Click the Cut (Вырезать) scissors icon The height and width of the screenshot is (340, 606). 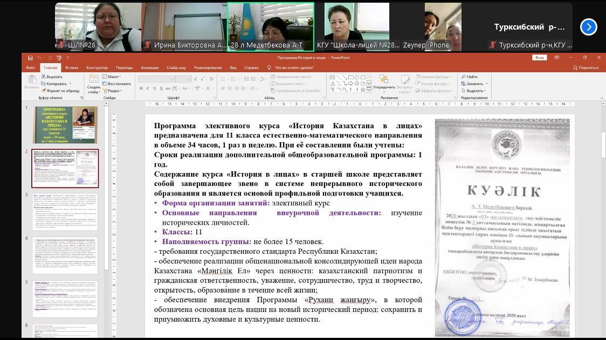pos(43,77)
